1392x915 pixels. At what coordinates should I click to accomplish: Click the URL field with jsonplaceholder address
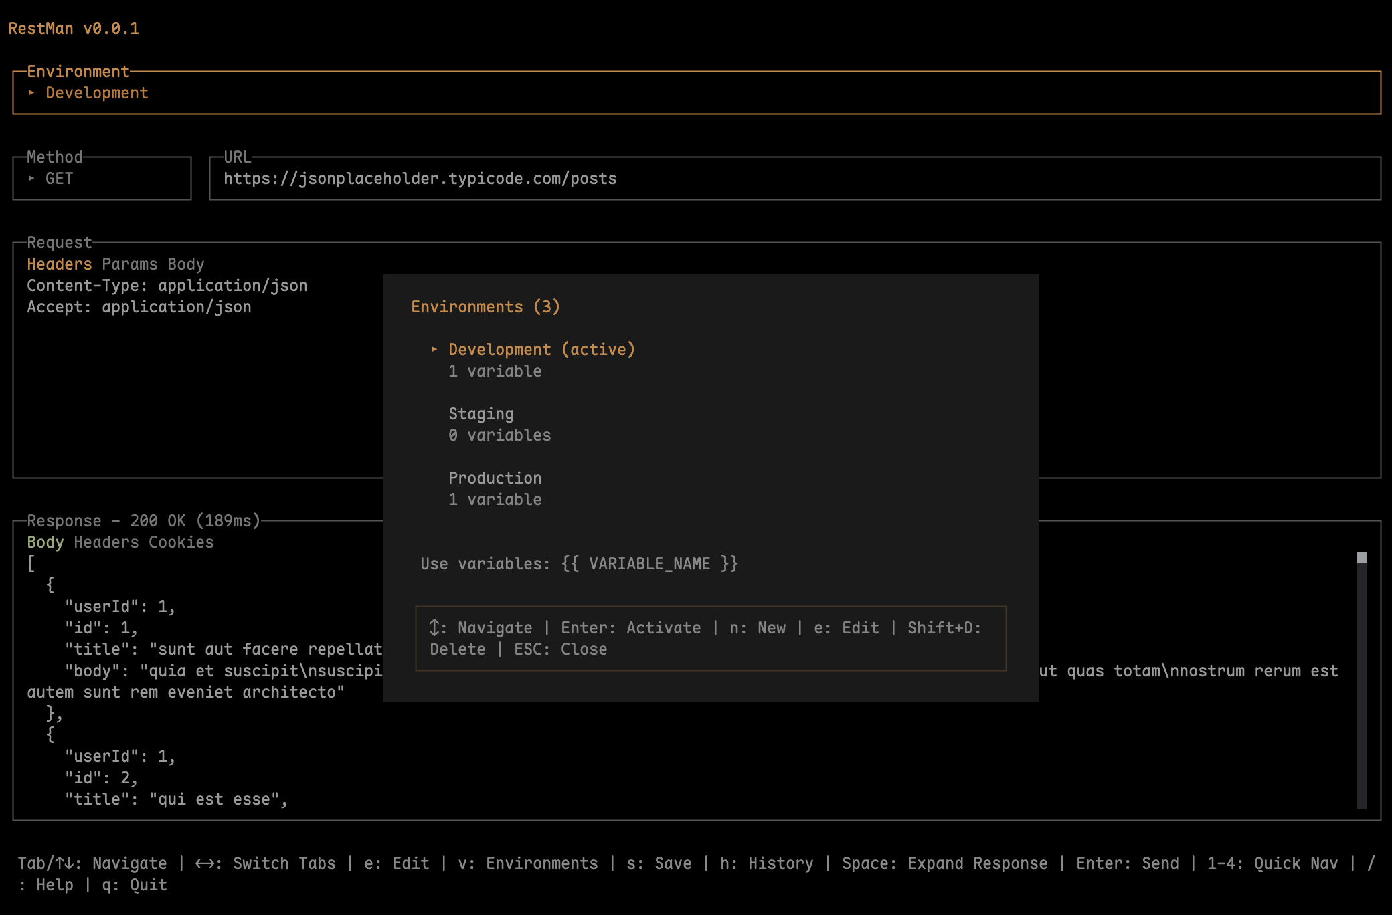pyautogui.click(x=794, y=179)
